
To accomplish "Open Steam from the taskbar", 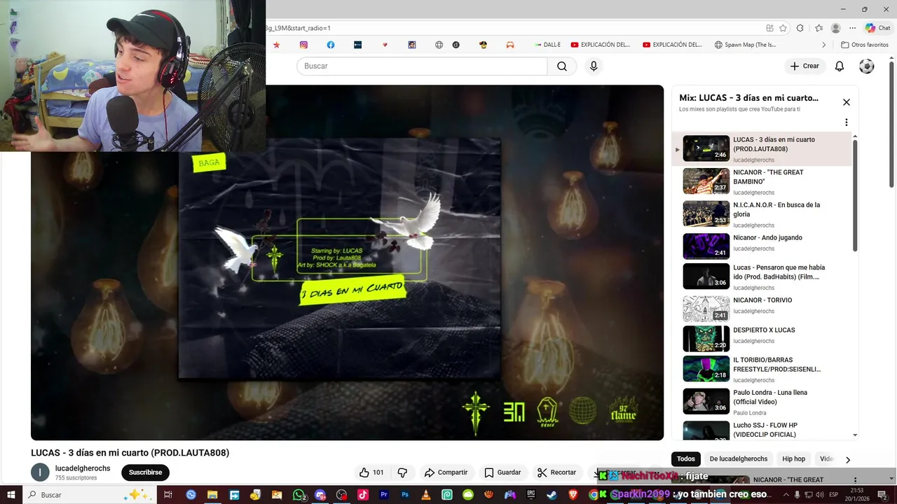I will pyautogui.click(x=552, y=495).
